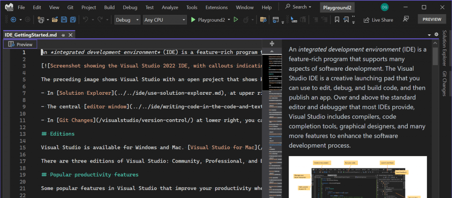Open the Analyze menu
This screenshot has width=452, height=198.
coord(170,7)
